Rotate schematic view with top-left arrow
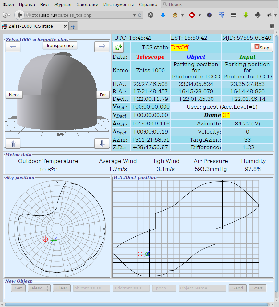Screen dimensions: 279x307 click(x=13, y=47)
